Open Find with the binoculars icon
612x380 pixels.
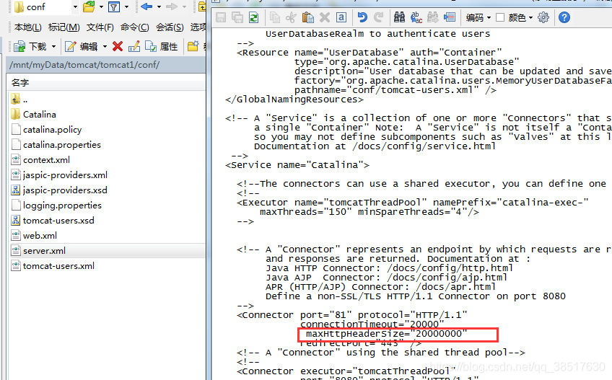coord(399,17)
